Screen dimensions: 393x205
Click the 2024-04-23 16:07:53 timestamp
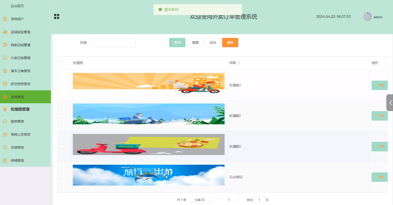tap(333, 17)
